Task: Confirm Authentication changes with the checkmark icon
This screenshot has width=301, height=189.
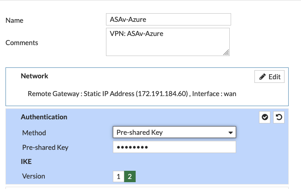Action: click(264, 117)
